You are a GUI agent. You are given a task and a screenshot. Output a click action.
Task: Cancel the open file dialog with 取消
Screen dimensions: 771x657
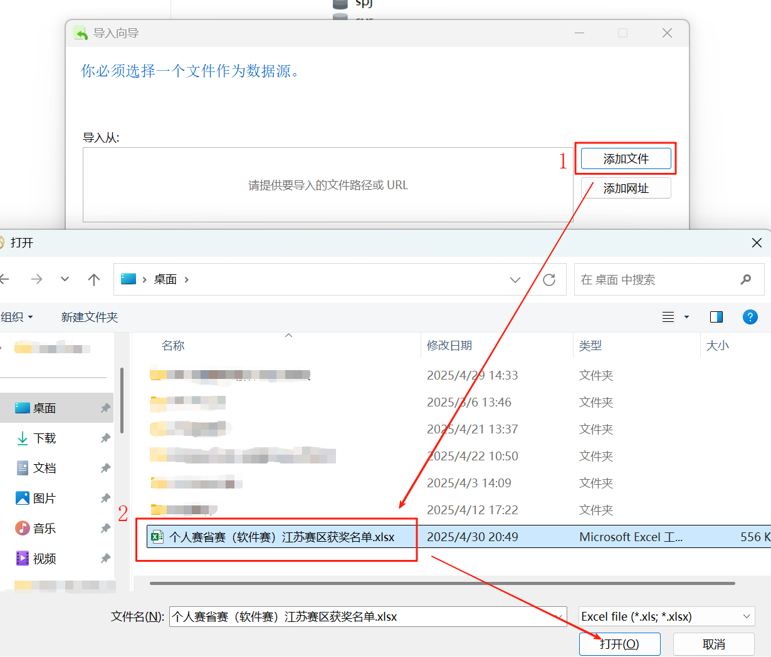click(x=713, y=644)
